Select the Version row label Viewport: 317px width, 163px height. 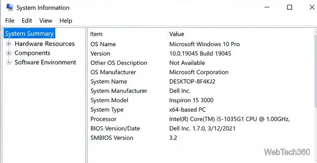coord(100,53)
